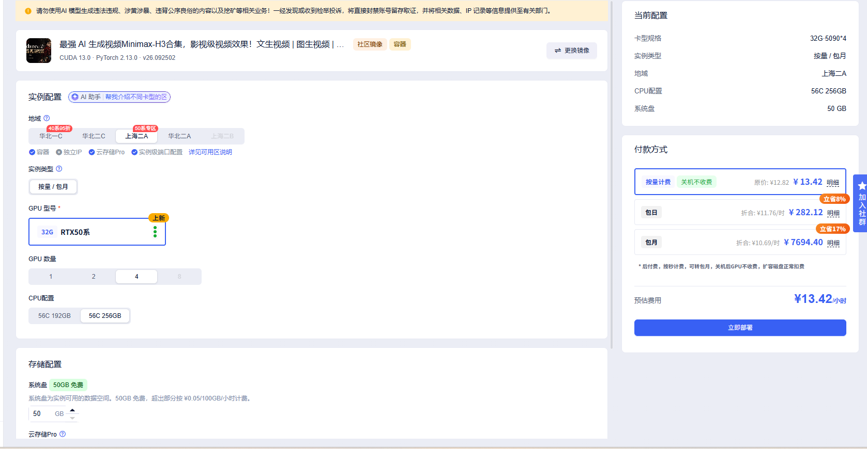
Task: Click the help icon next to 实例类型
Action: click(59, 169)
